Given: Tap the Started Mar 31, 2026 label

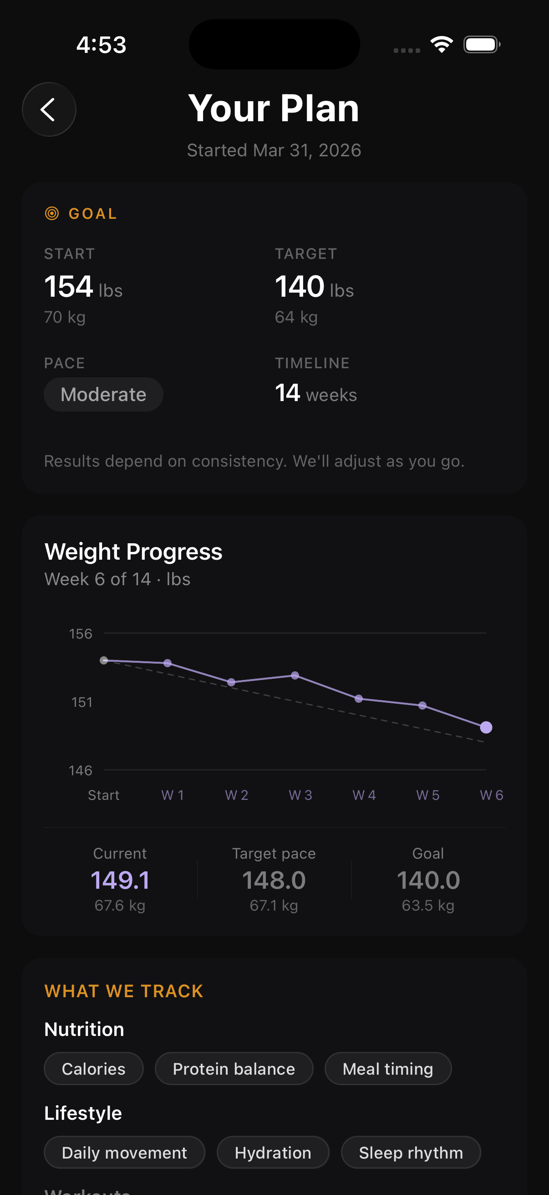Looking at the screenshot, I should [x=274, y=150].
